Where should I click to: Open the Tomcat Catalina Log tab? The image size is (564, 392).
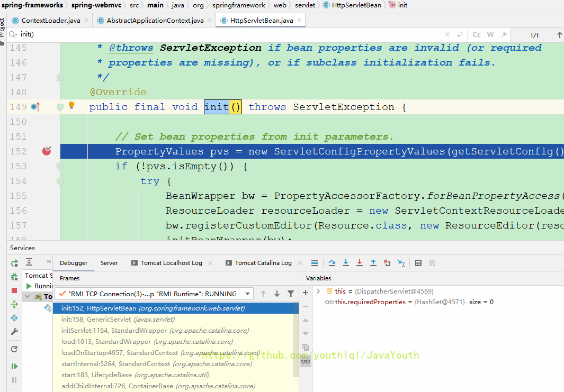tap(263, 263)
